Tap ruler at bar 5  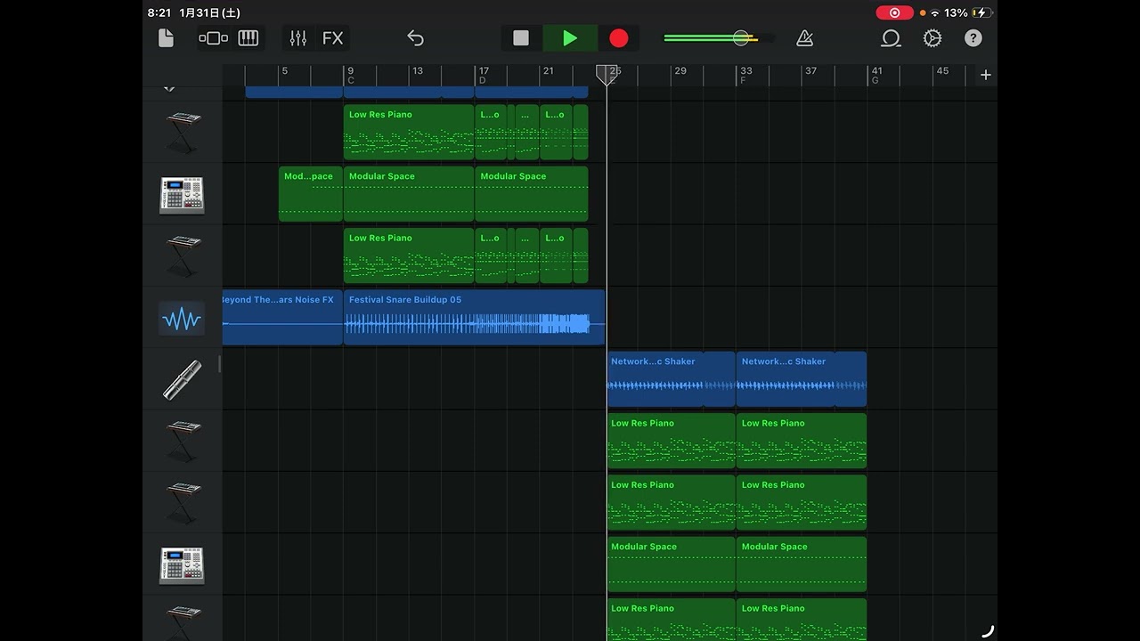coord(285,71)
